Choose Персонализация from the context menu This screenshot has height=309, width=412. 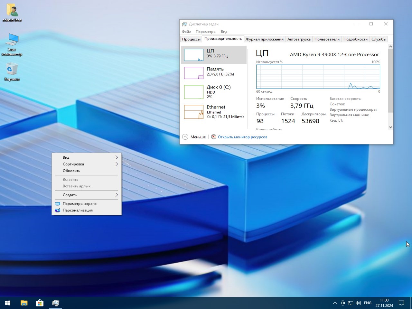point(78,210)
